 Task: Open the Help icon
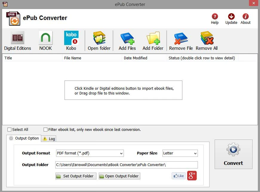(215, 16)
